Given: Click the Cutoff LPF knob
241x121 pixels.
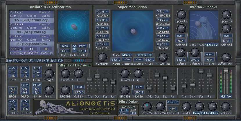Looking at the screenshot, I should 65,73.
